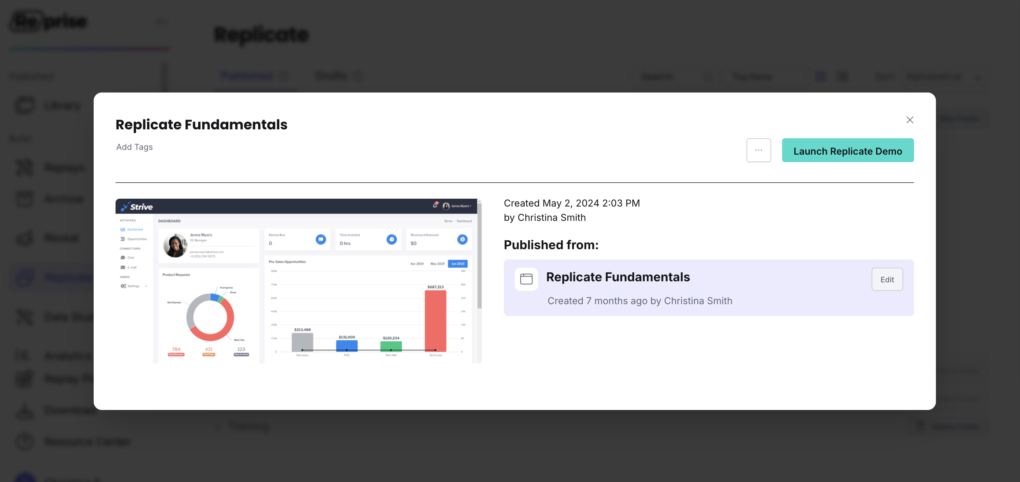Click the Reprise logo in the background
This screenshot has height=482, width=1020.
pyautogui.click(x=48, y=22)
